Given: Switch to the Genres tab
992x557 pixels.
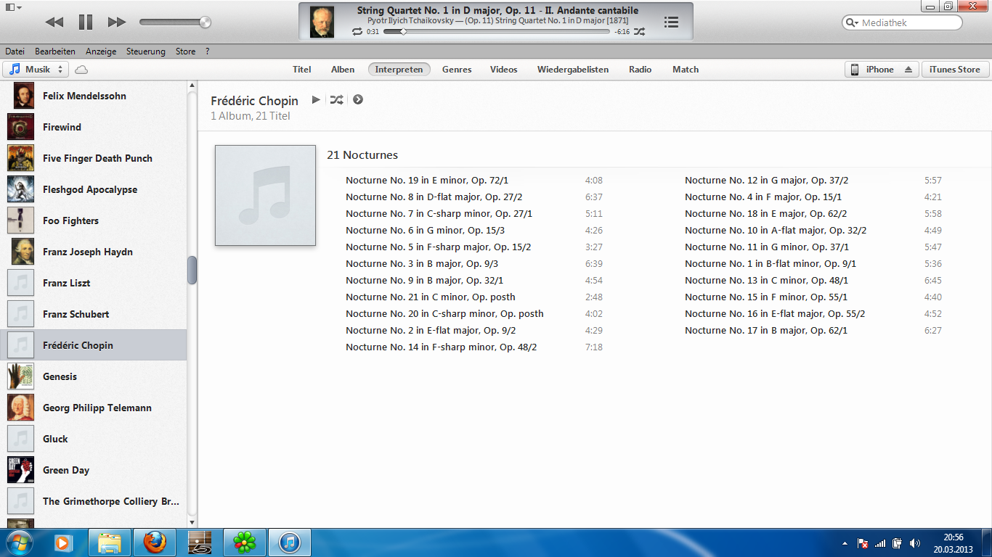Looking at the screenshot, I should 457,70.
